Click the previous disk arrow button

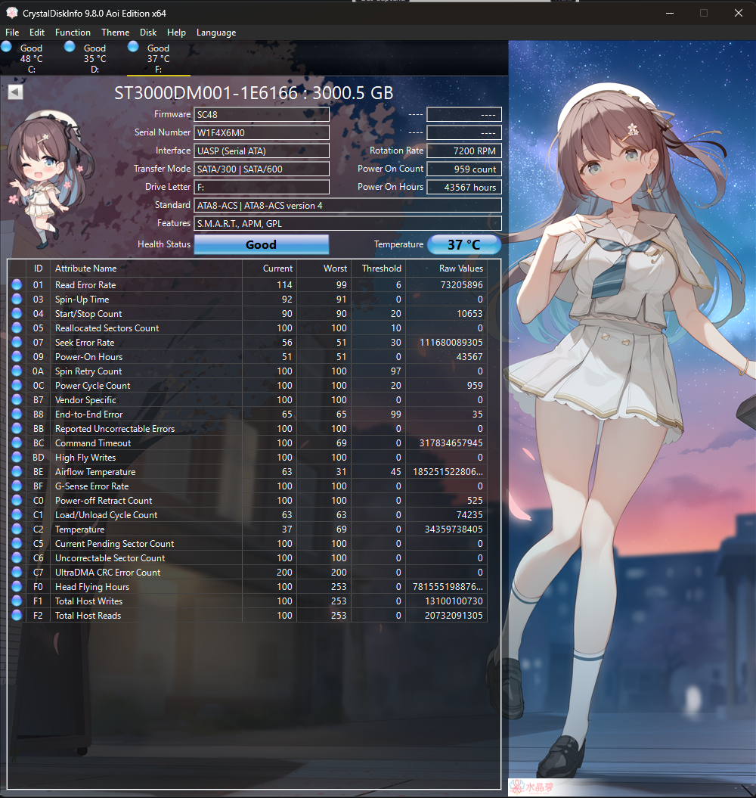[x=15, y=92]
